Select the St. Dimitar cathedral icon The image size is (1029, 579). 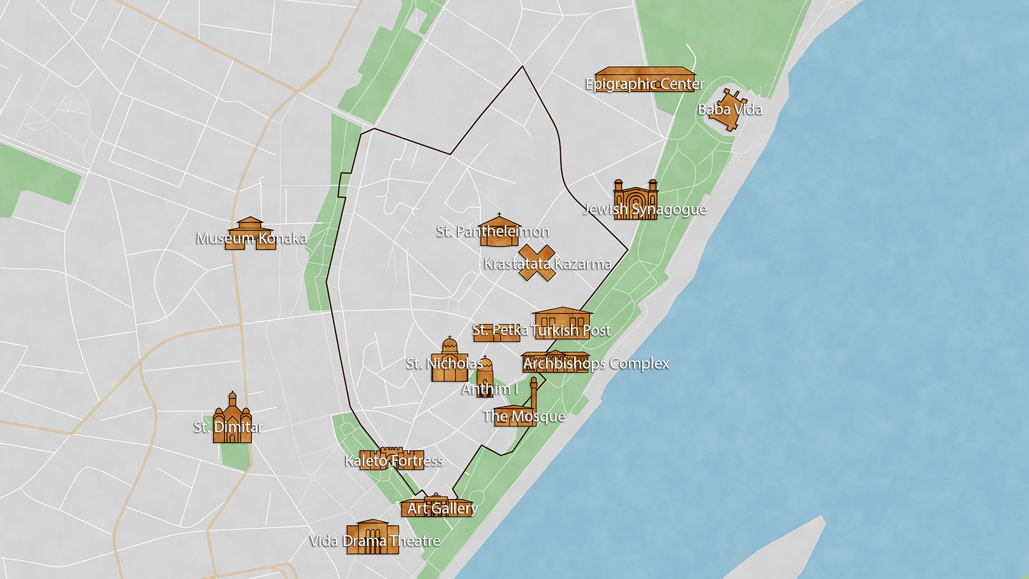point(232,418)
